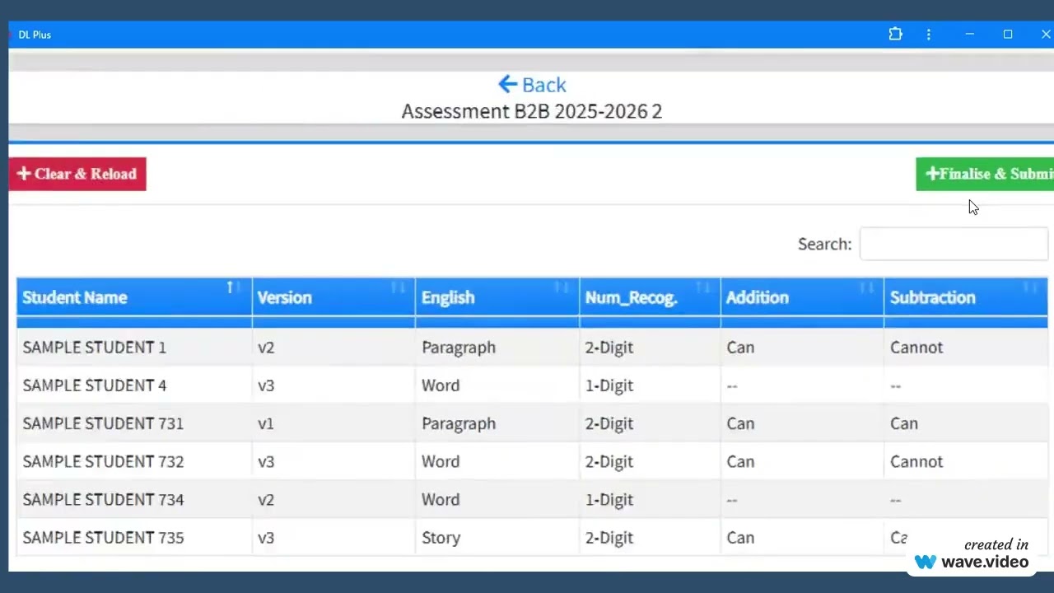1054x593 pixels.
Task: Sort by Subtraction column header
Action: (966, 297)
